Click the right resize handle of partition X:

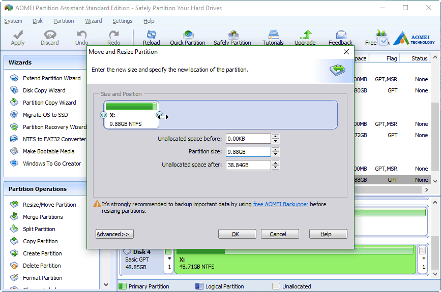point(159,115)
